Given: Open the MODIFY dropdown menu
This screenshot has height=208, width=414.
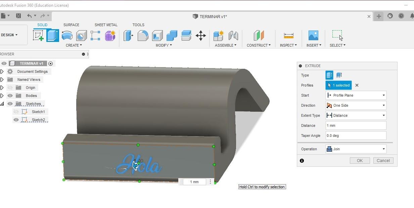Looking at the screenshot, I should point(164,45).
